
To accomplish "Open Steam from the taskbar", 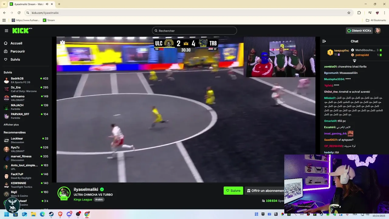I will [x=51, y=214].
